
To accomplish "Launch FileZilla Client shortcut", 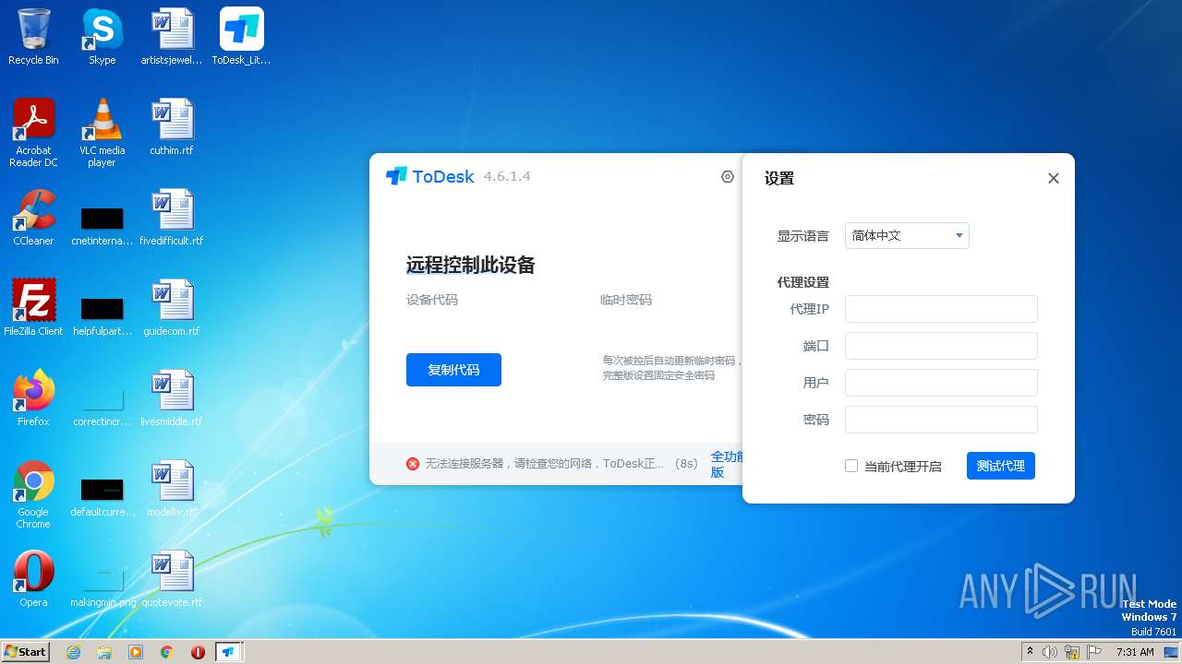I will pyautogui.click(x=33, y=308).
